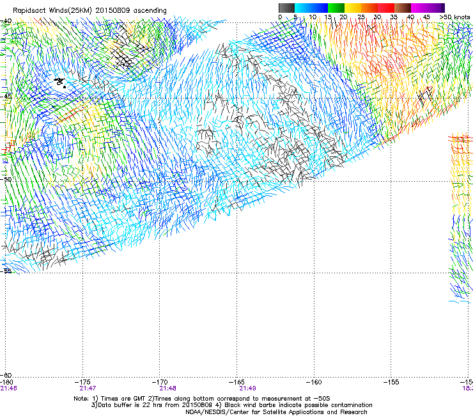
Task: Click the '-180' longitude axis label
Action: [7, 382]
